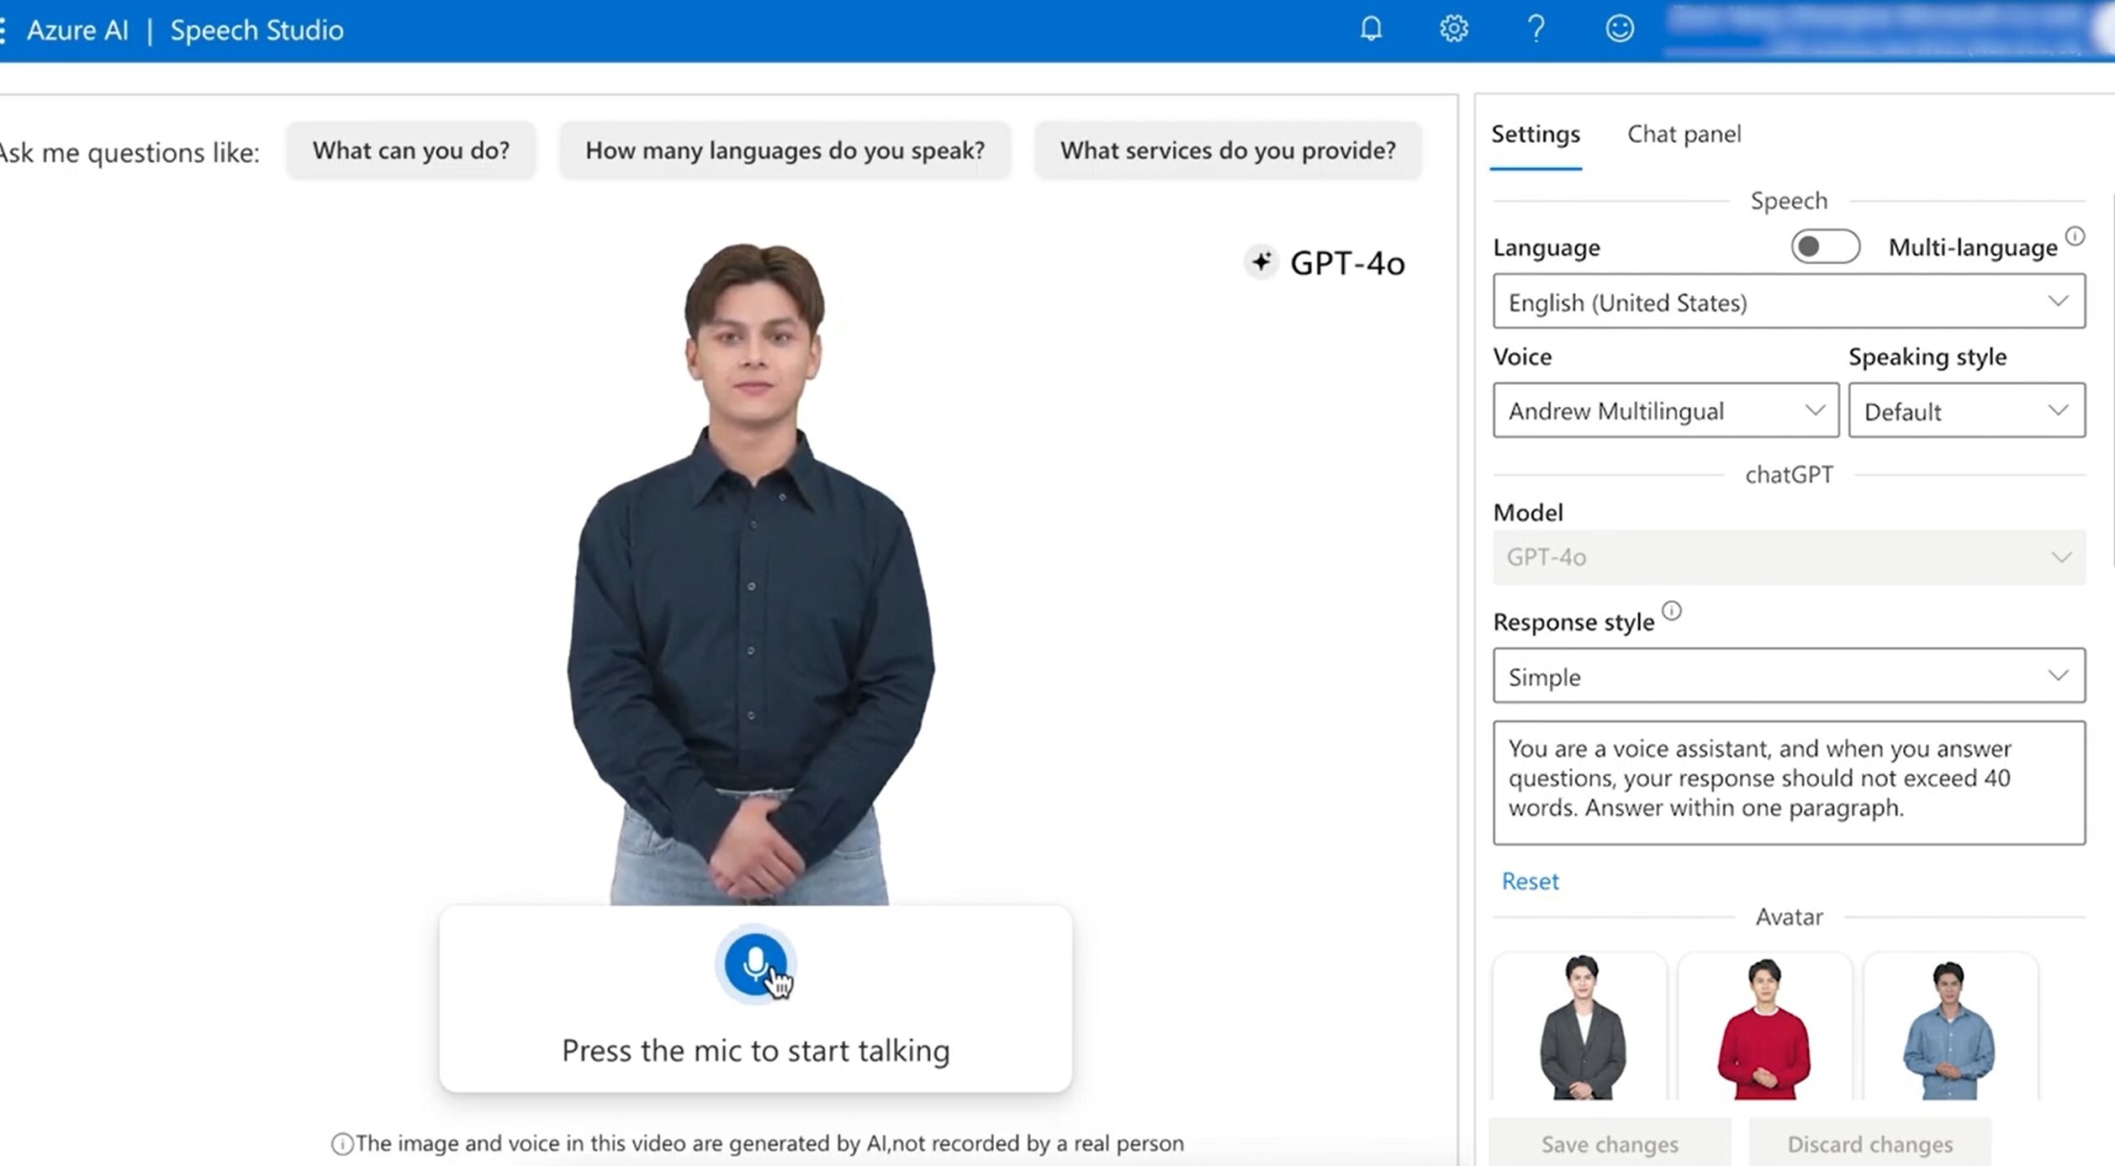This screenshot has height=1166, width=2115.
Task: Select the avatar in gray suit jacket
Action: click(x=1580, y=1026)
